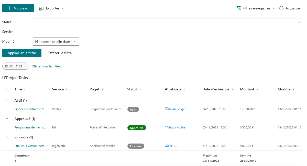Open the Montant column header menu
The width and height of the screenshot is (307, 166).
249,89
